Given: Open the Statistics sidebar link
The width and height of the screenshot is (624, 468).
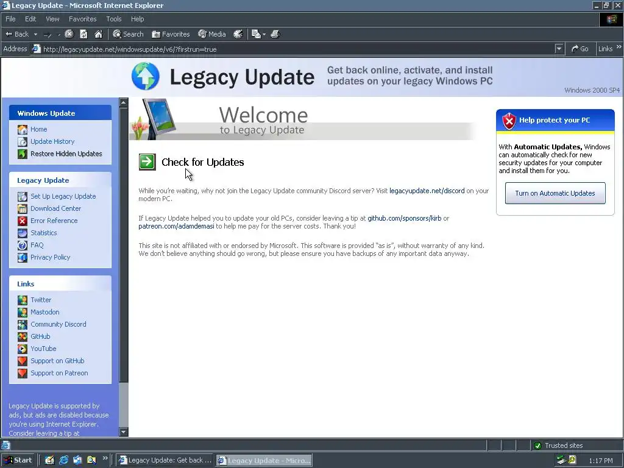Looking at the screenshot, I should point(44,233).
